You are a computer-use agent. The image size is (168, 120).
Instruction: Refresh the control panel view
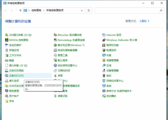coord(89,10)
